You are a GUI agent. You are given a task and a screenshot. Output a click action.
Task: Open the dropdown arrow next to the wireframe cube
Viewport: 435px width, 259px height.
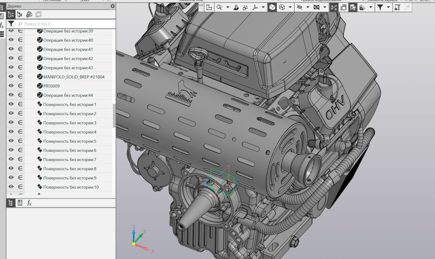290,7
